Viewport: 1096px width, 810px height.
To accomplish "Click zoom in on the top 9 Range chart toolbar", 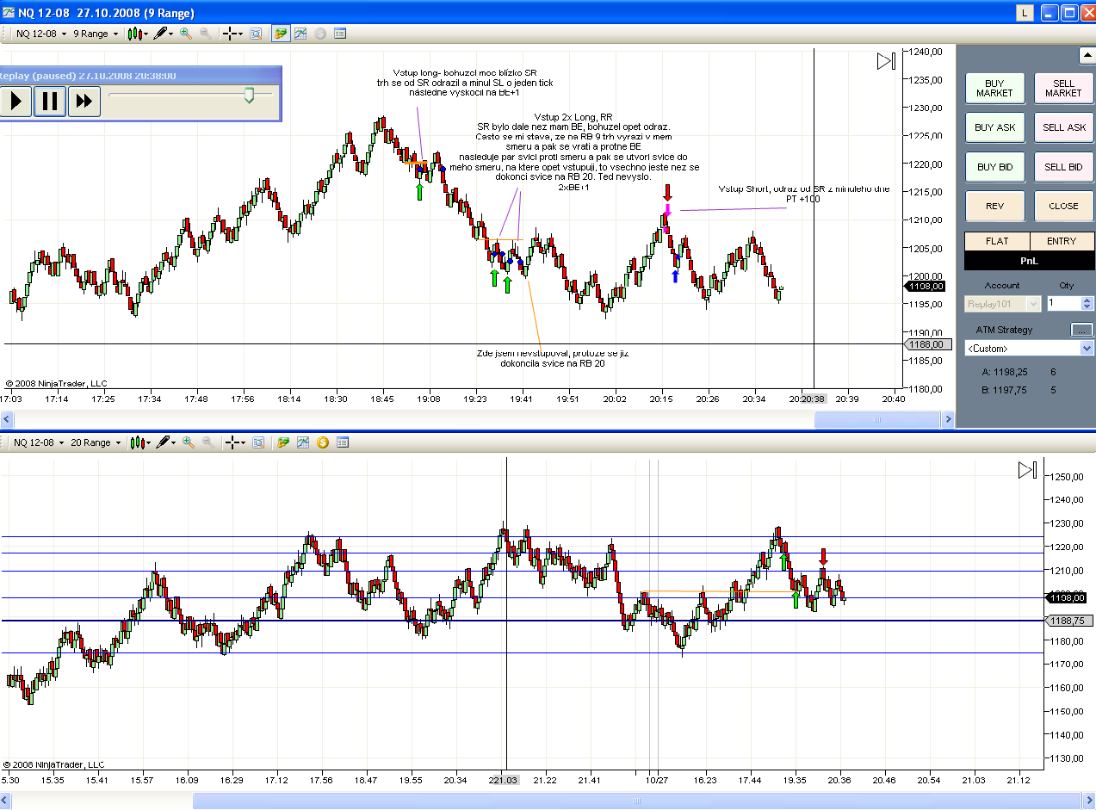I will 187,34.
